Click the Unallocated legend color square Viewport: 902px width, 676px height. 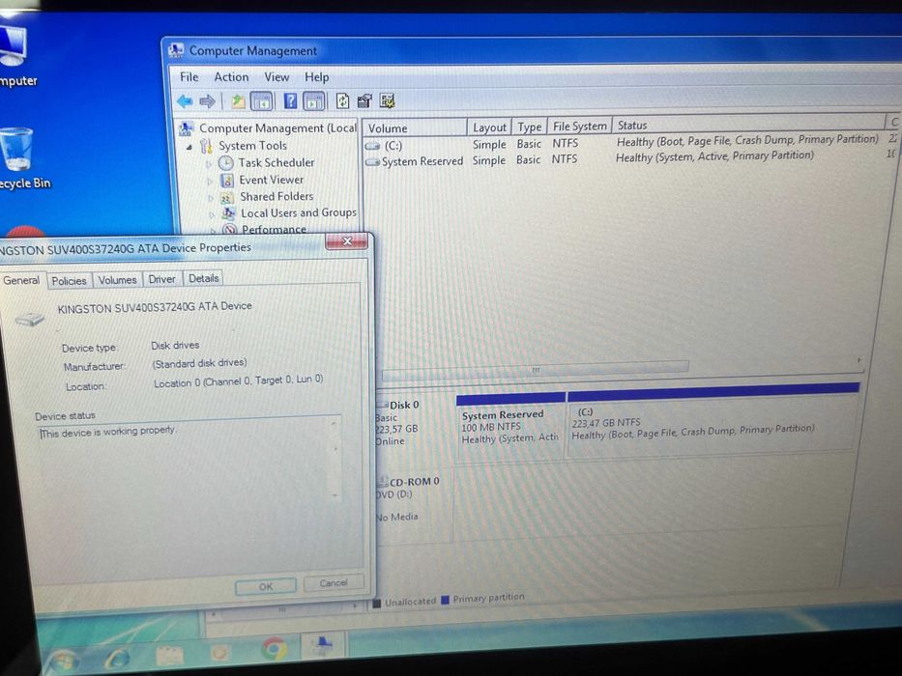pos(377,603)
